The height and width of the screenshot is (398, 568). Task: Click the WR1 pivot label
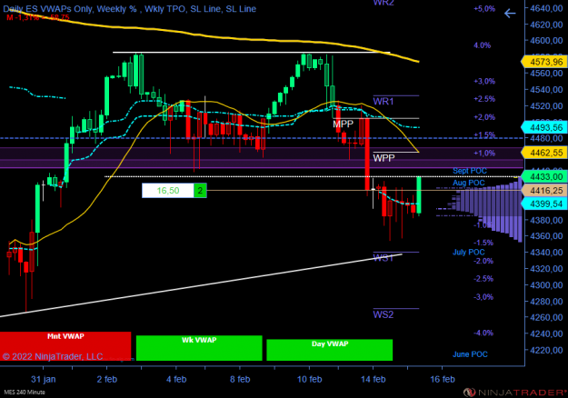(384, 102)
